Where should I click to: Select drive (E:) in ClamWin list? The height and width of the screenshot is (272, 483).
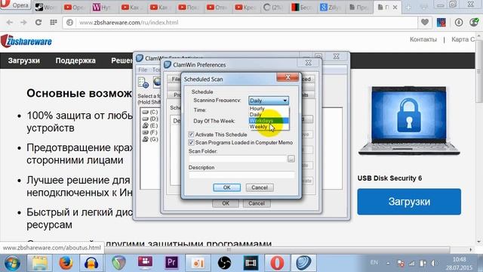pyautogui.click(x=150, y=125)
